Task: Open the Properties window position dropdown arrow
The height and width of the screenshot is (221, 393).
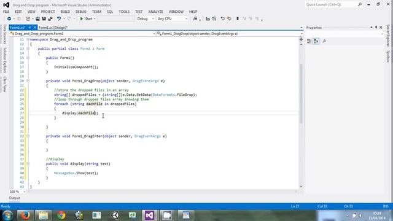Action: click(371, 27)
